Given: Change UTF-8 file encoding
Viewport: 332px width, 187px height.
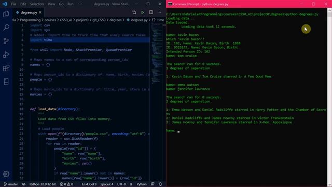Looking at the screenshot, I should click(x=121, y=184).
